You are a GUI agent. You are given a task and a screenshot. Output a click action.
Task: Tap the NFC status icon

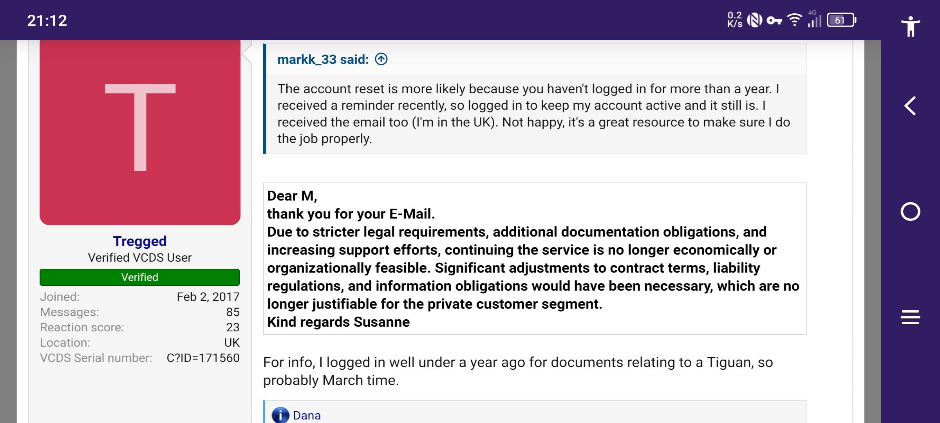pos(754,20)
